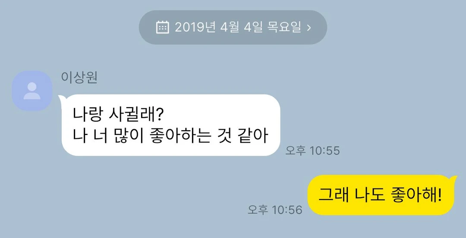Viewport: 466px width, 238px height.
Task: Click the 오후 10:55 timestamp
Action: click(312, 150)
